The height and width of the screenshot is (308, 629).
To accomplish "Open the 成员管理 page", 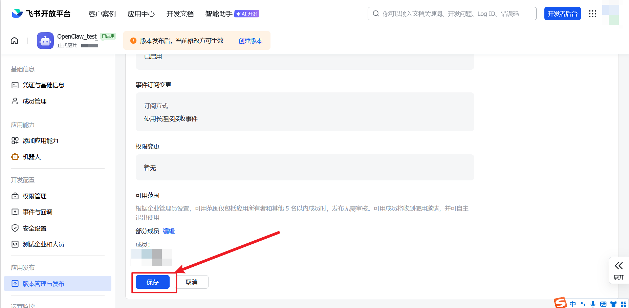I will click(x=34, y=101).
